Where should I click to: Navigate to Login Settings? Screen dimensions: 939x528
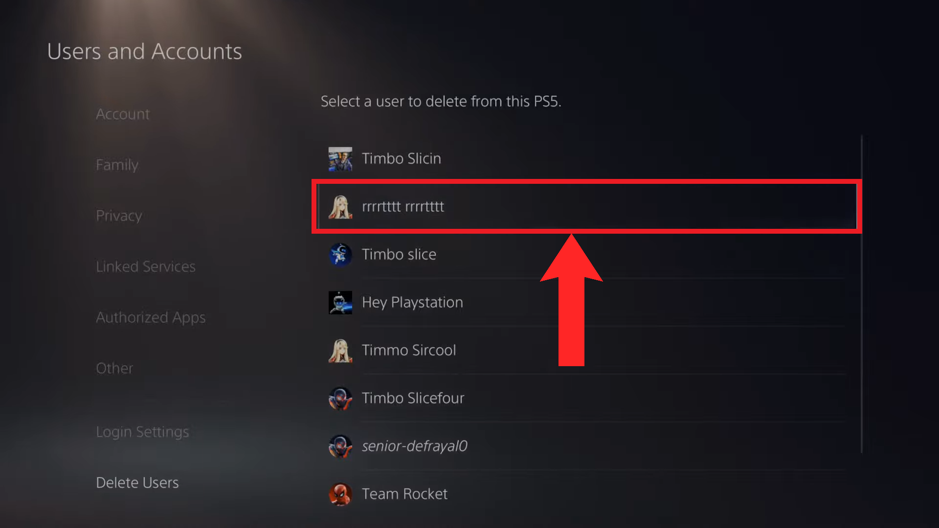point(142,432)
